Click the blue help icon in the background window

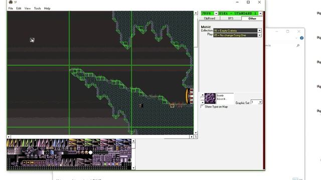(301, 38)
